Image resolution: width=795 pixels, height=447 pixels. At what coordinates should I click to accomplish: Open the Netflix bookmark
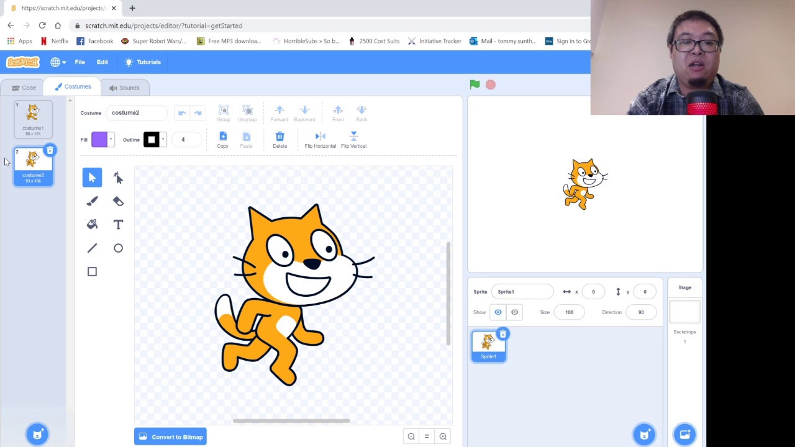[54, 41]
